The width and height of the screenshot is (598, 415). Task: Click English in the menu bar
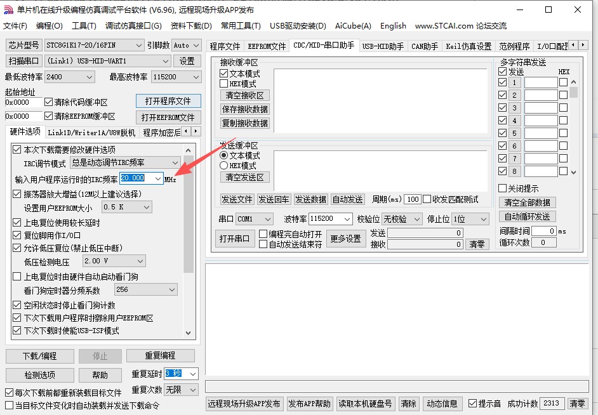pyautogui.click(x=393, y=26)
